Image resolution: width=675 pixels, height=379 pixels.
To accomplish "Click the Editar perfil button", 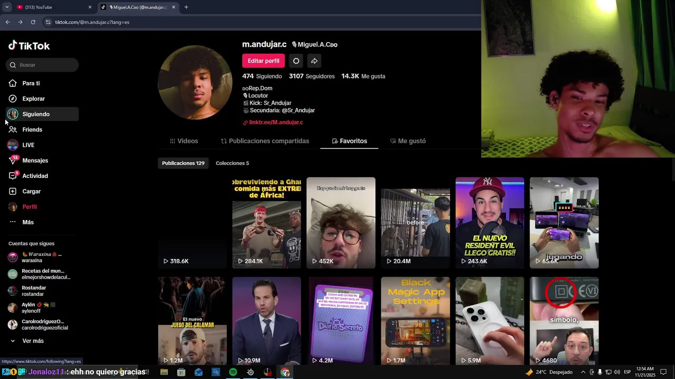I will 263,61.
